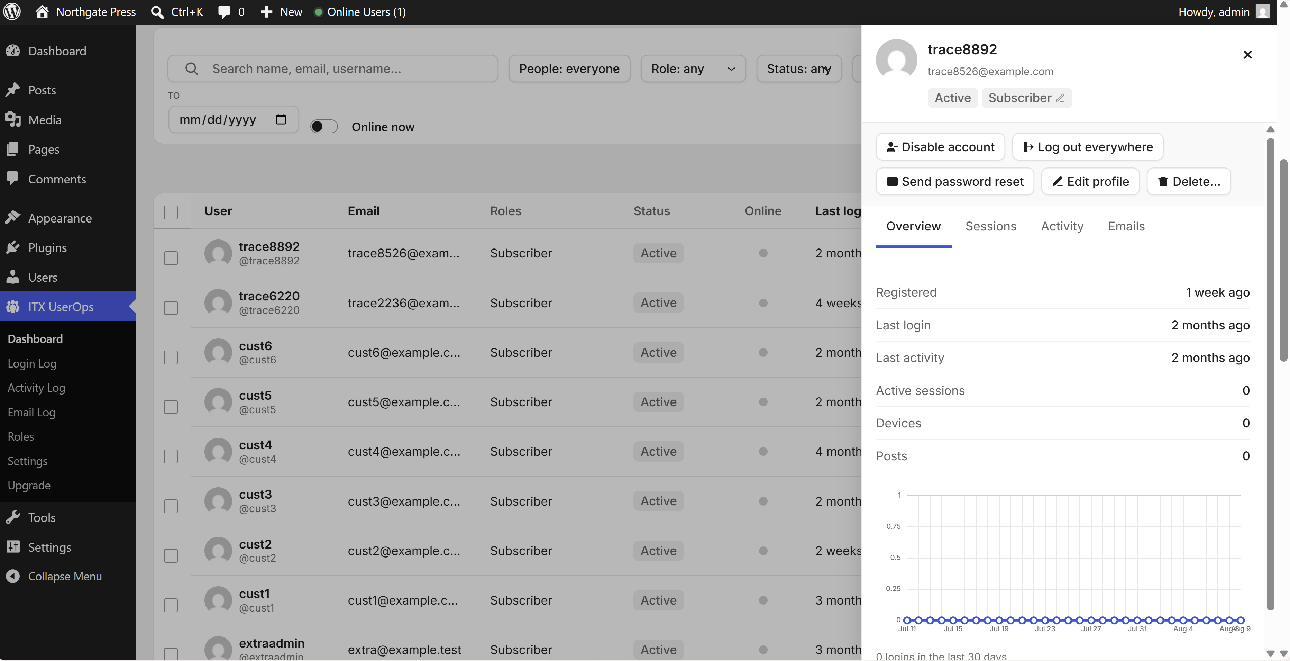Click the magnifier icon in user search box
This screenshot has height=661, width=1290.
192,69
